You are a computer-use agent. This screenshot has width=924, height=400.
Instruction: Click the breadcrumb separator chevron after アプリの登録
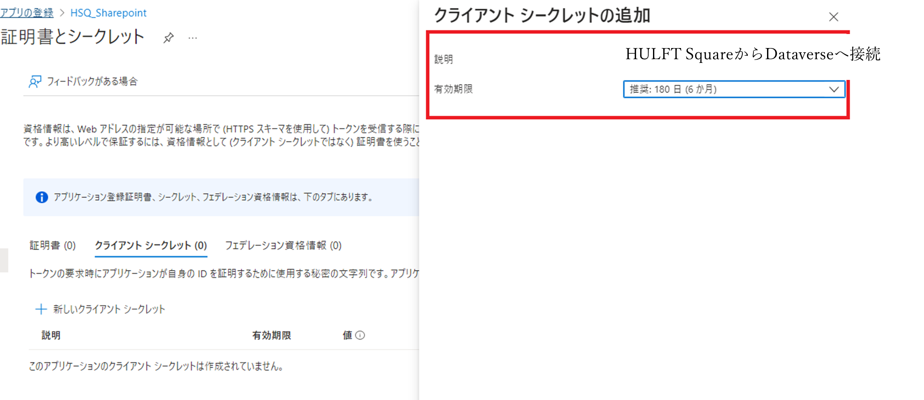pos(62,13)
